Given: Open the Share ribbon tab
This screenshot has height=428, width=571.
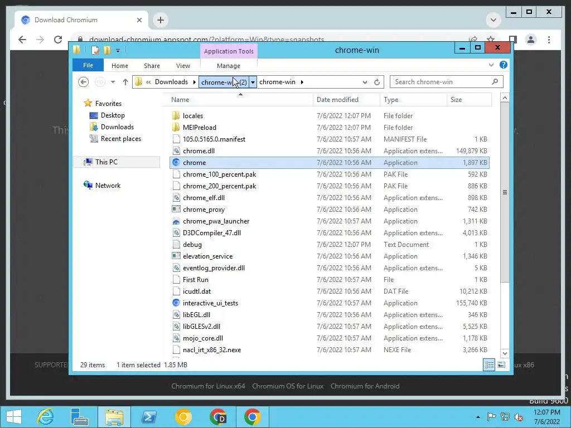Looking at the screenshot, I should coord(152,66).
